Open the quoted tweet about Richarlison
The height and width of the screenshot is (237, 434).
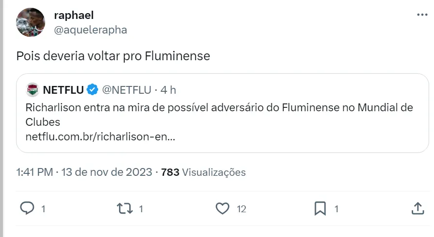(x=219, y=114)
